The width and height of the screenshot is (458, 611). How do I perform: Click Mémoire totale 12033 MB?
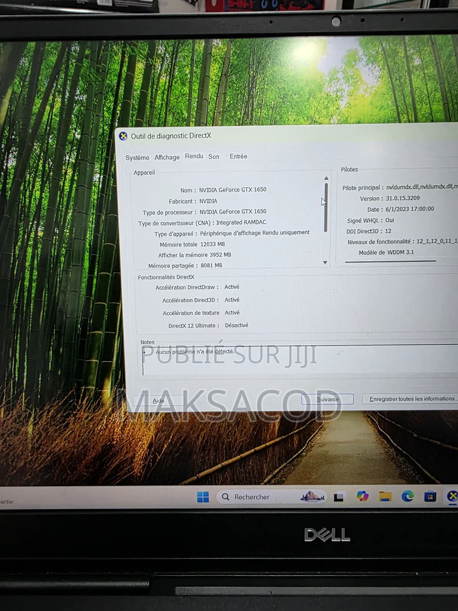point(192,244)
